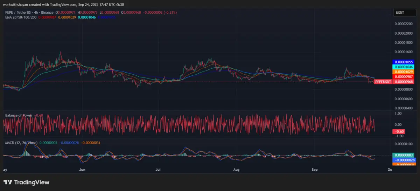Click the close price C0.00000968 value
Image resolution: width=420 pixels, height=191 pixels.
[131, 12]
